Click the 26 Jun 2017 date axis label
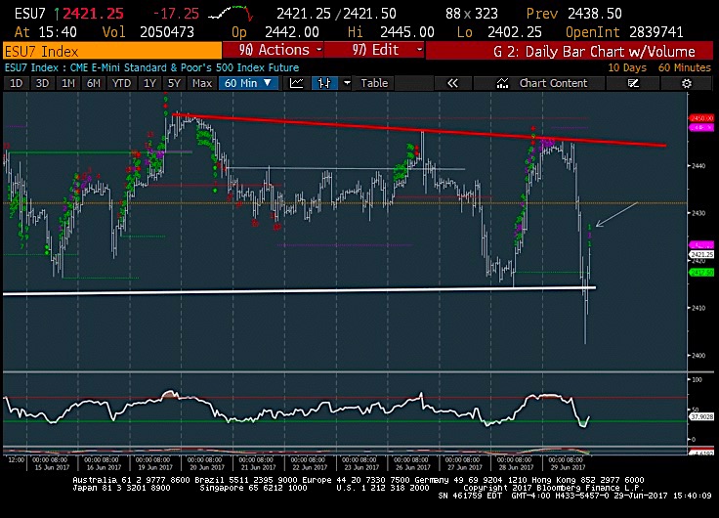This screenshot has height=518, width=719. tap(412, 467)
